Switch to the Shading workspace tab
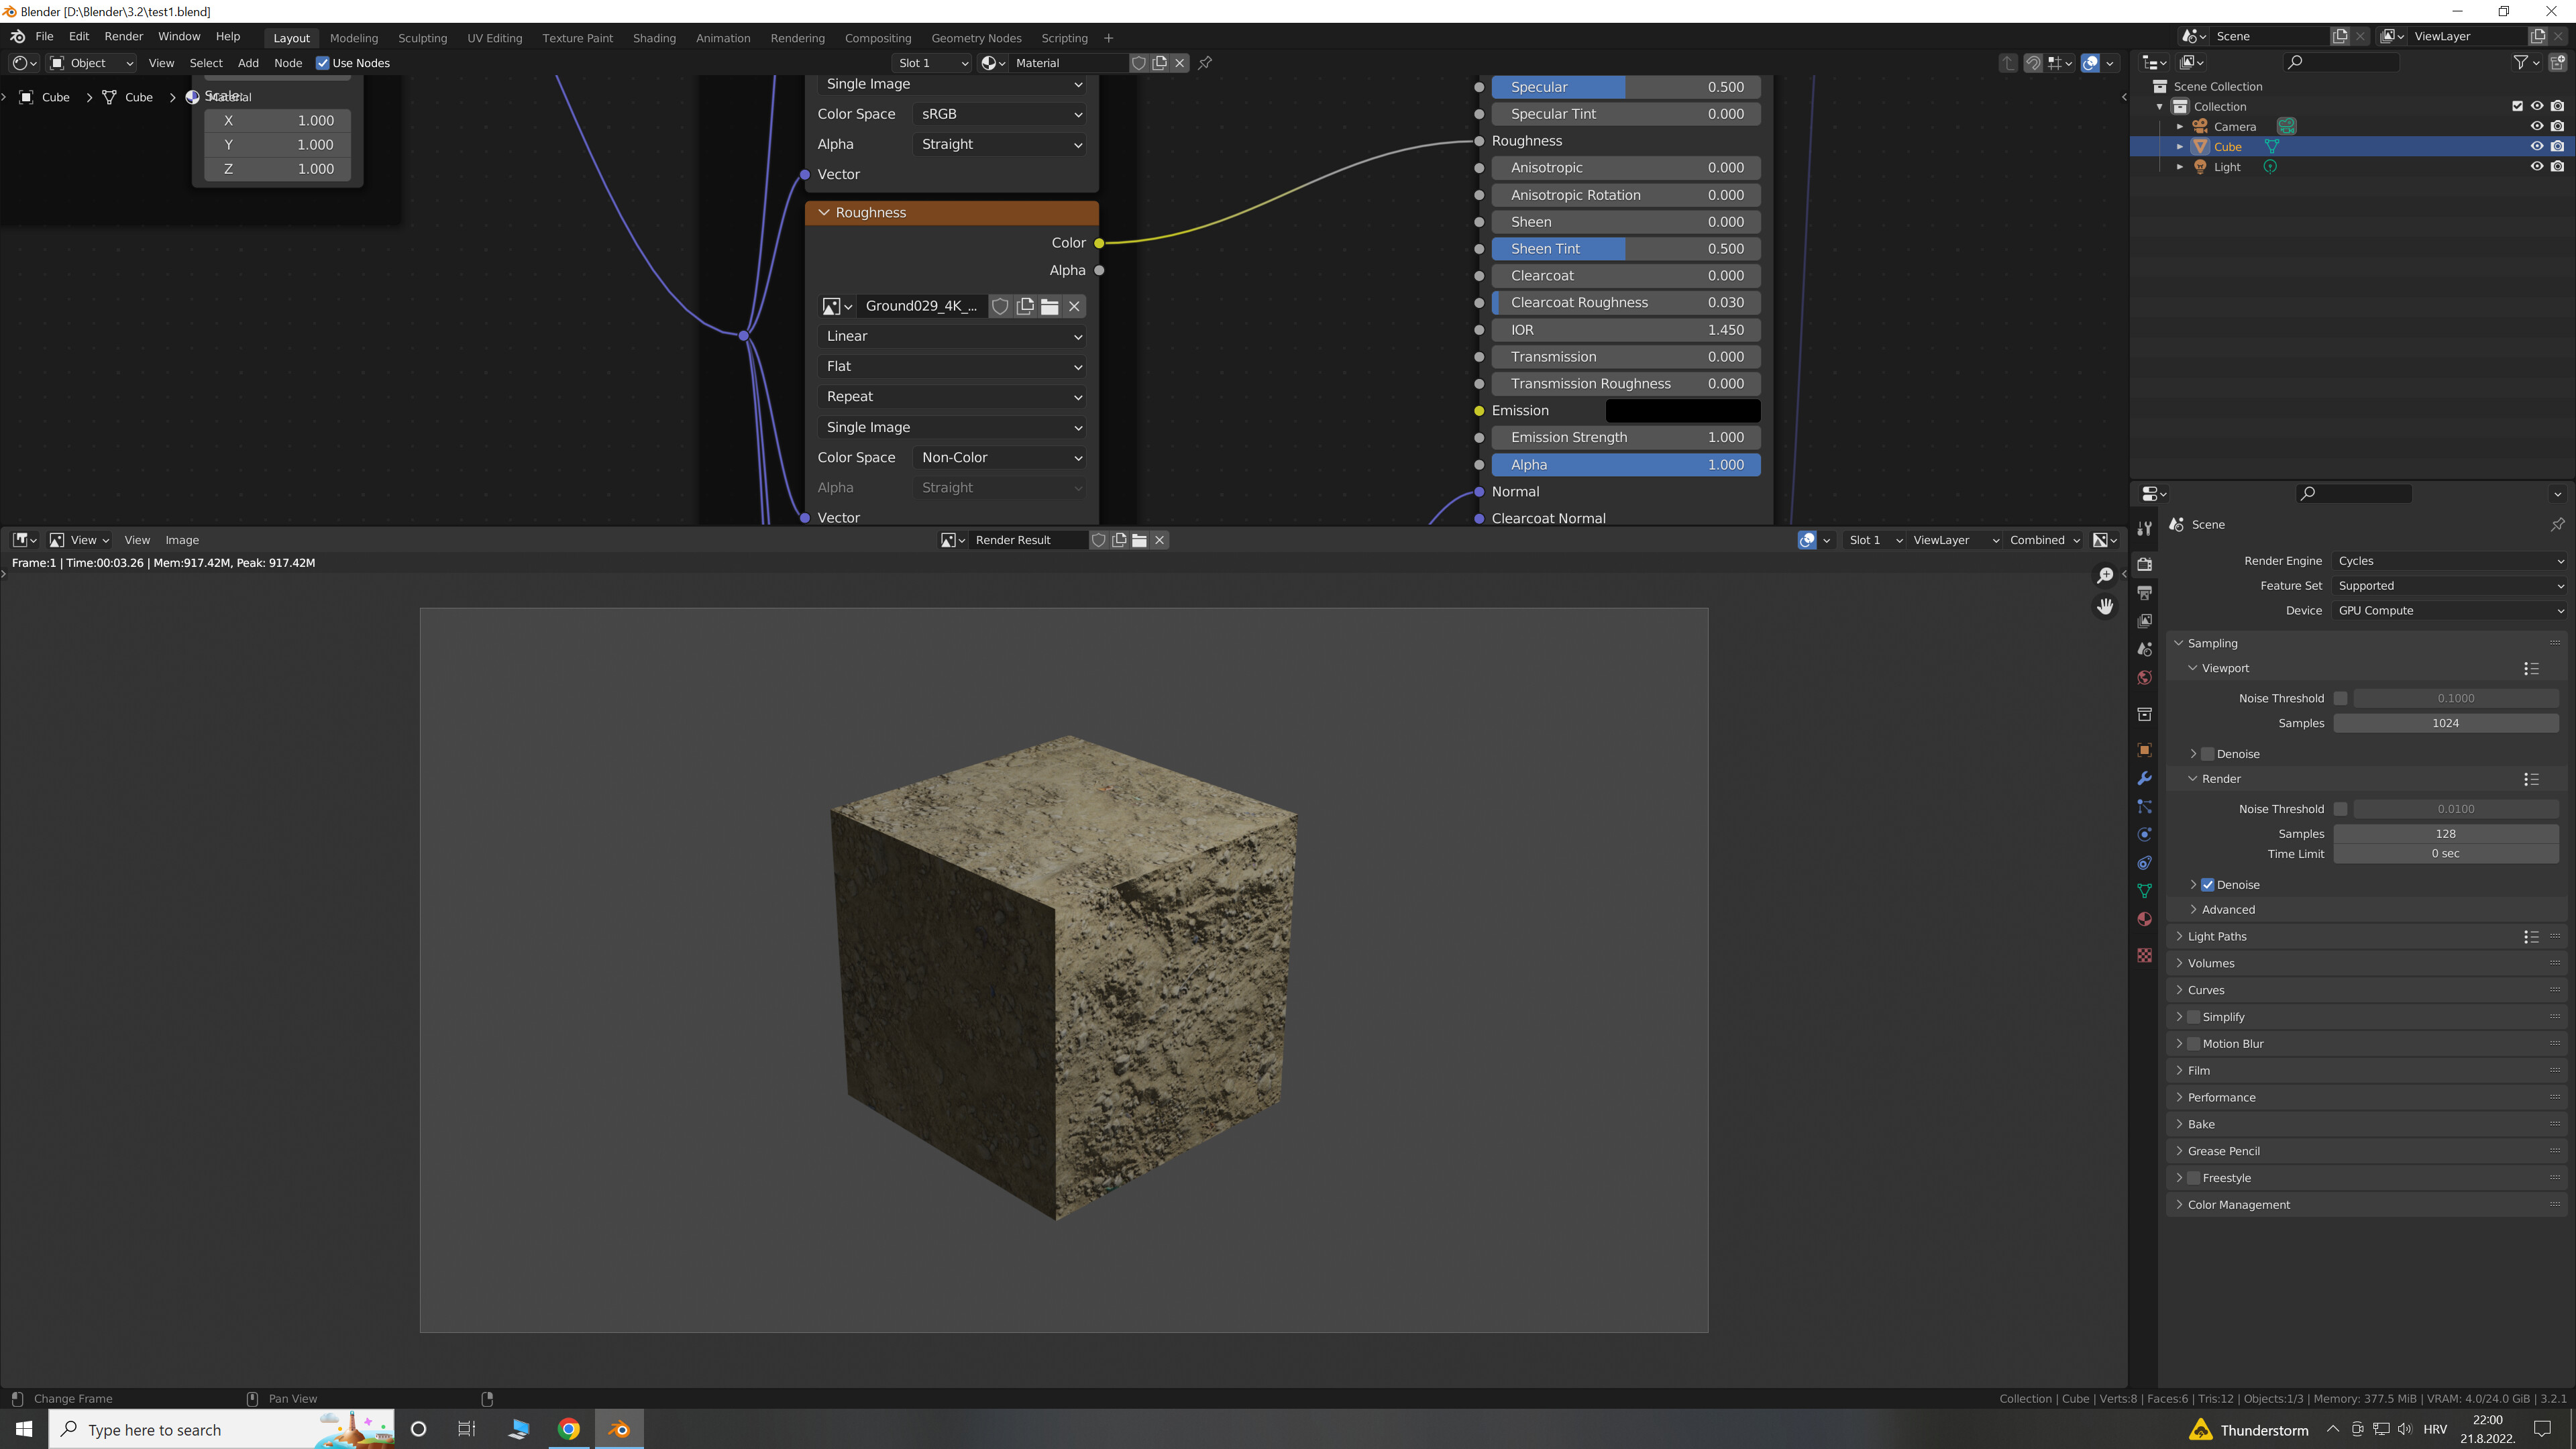Image resolution: width=2576 pixels, height=1449 pixels. [654, 38]
